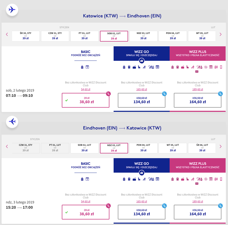Click pink discount percent badge on outbound BASIC fare
The width and height of the screenshot is (228, 225).
click(108, 94)
